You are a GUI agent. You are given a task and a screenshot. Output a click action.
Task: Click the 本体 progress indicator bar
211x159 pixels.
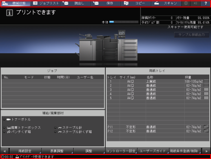tap(124, 22)
